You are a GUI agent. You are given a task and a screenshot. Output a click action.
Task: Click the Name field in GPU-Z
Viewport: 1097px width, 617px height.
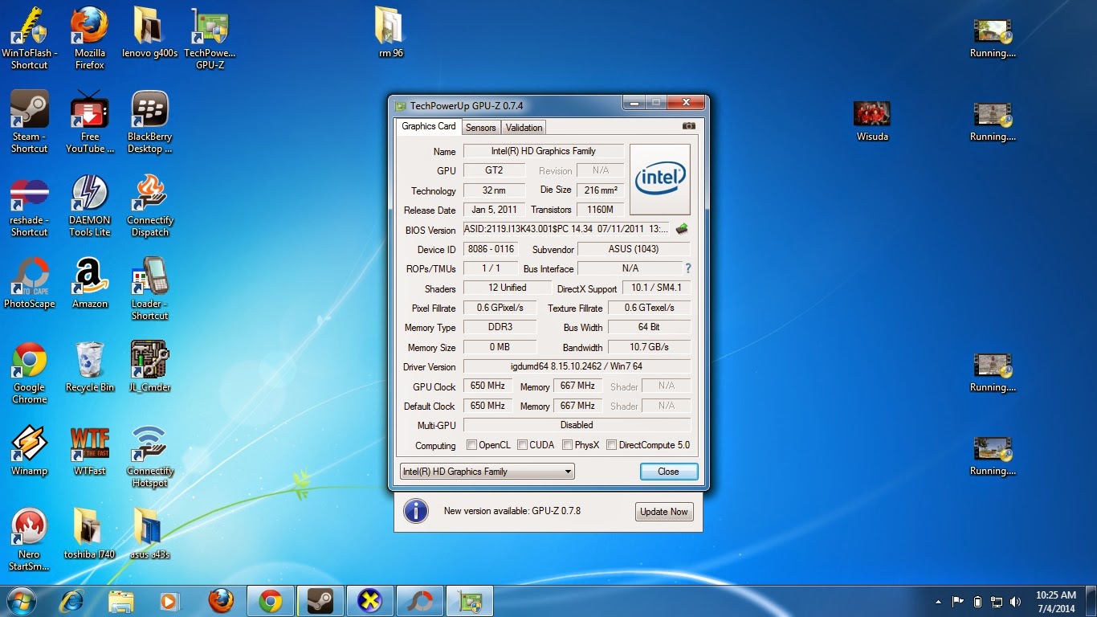(x=544, y=151)
